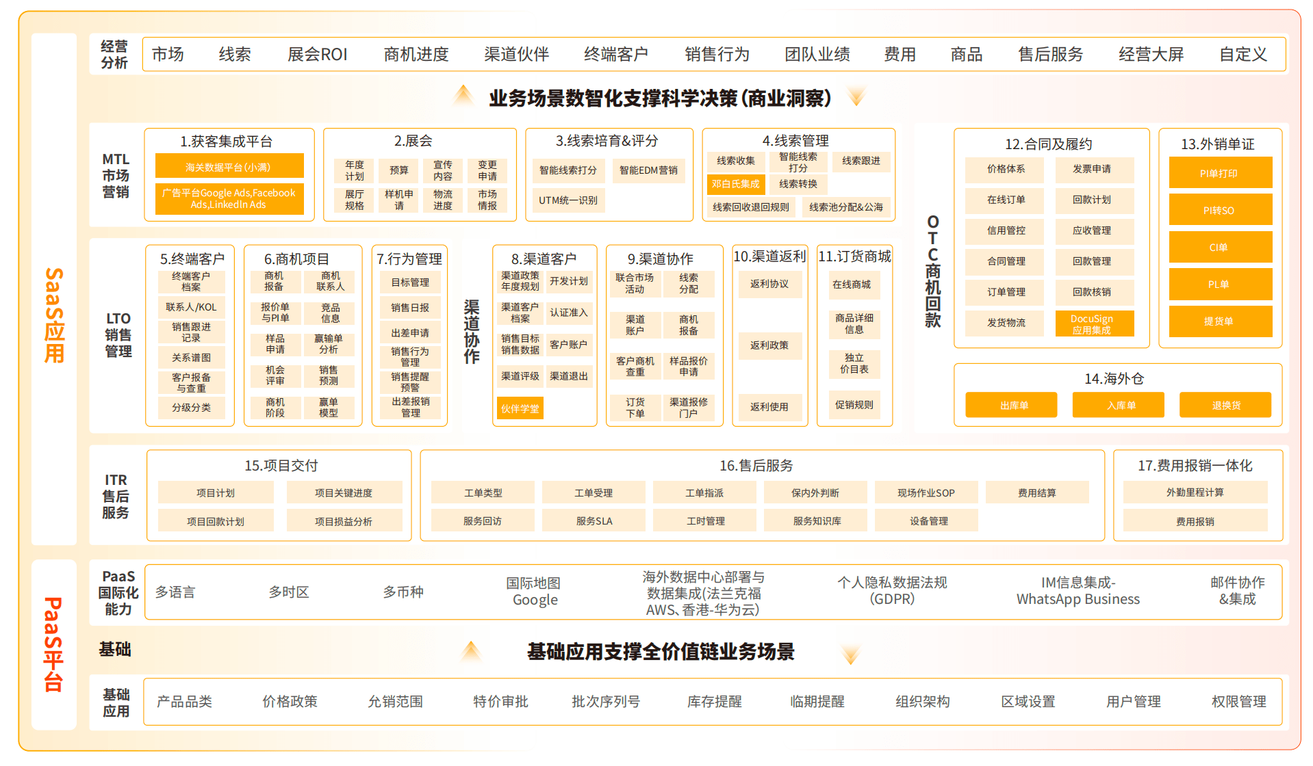The height and width of the screenshot is (766, 1313).
Task: Click the 海关数据平台(小满) button
Action: tap(229, 167)
